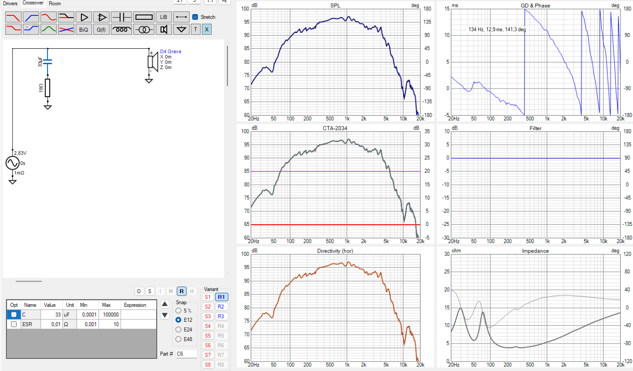The width and height of the screenshot is (633, 371).
Task: Select the inductor coil component tool
Action: [121, 29]
